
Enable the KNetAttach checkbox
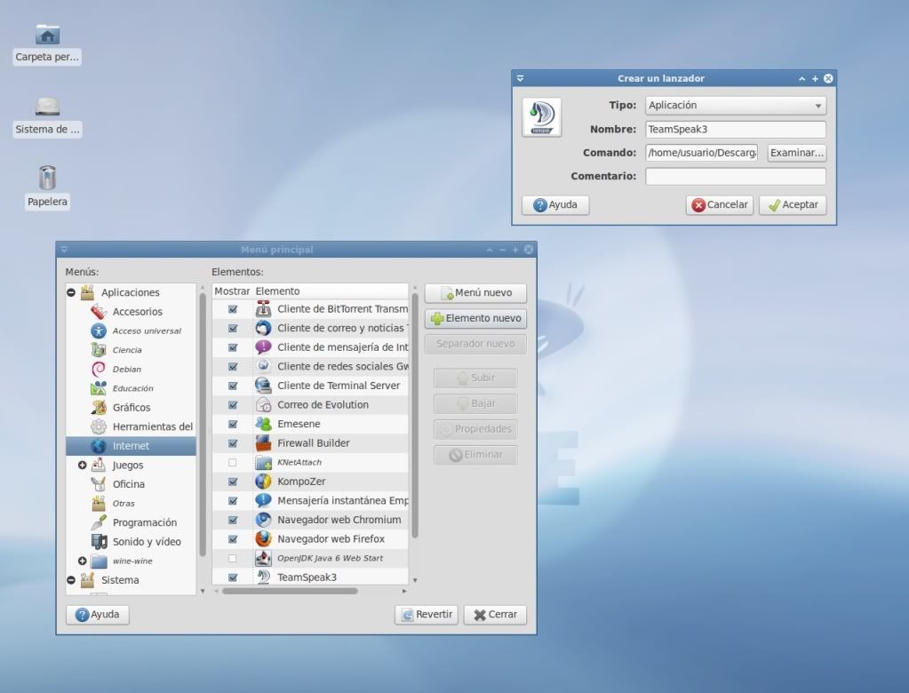pos(233,462)
